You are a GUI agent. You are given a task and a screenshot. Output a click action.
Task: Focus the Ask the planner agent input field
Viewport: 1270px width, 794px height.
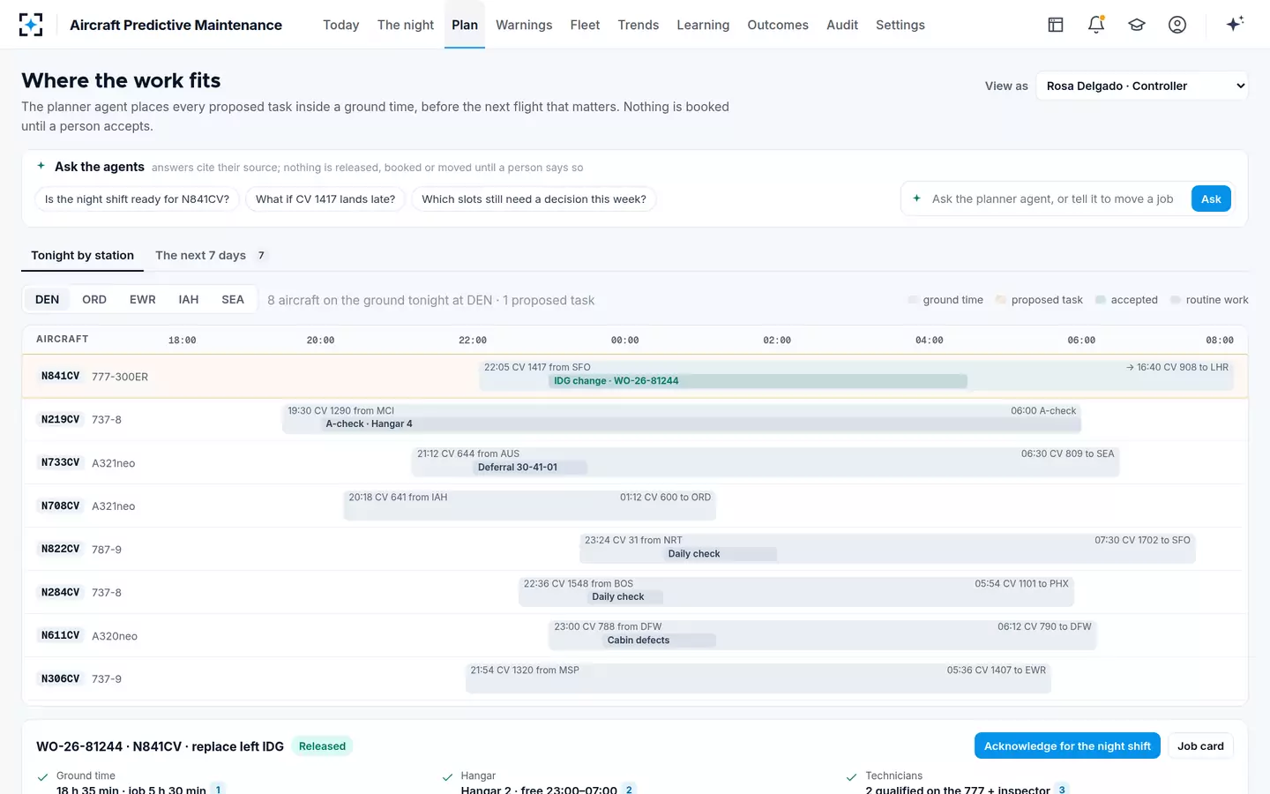(1055, 198)
